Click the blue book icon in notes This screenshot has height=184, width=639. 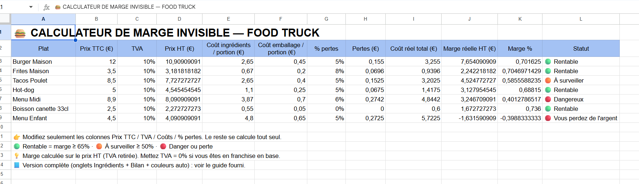pyautogui.click(x=17, y=165)
